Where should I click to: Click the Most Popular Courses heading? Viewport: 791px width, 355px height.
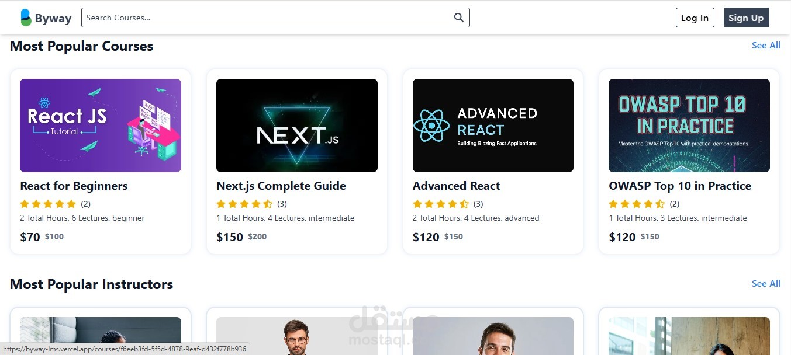(x=81, y=46)
